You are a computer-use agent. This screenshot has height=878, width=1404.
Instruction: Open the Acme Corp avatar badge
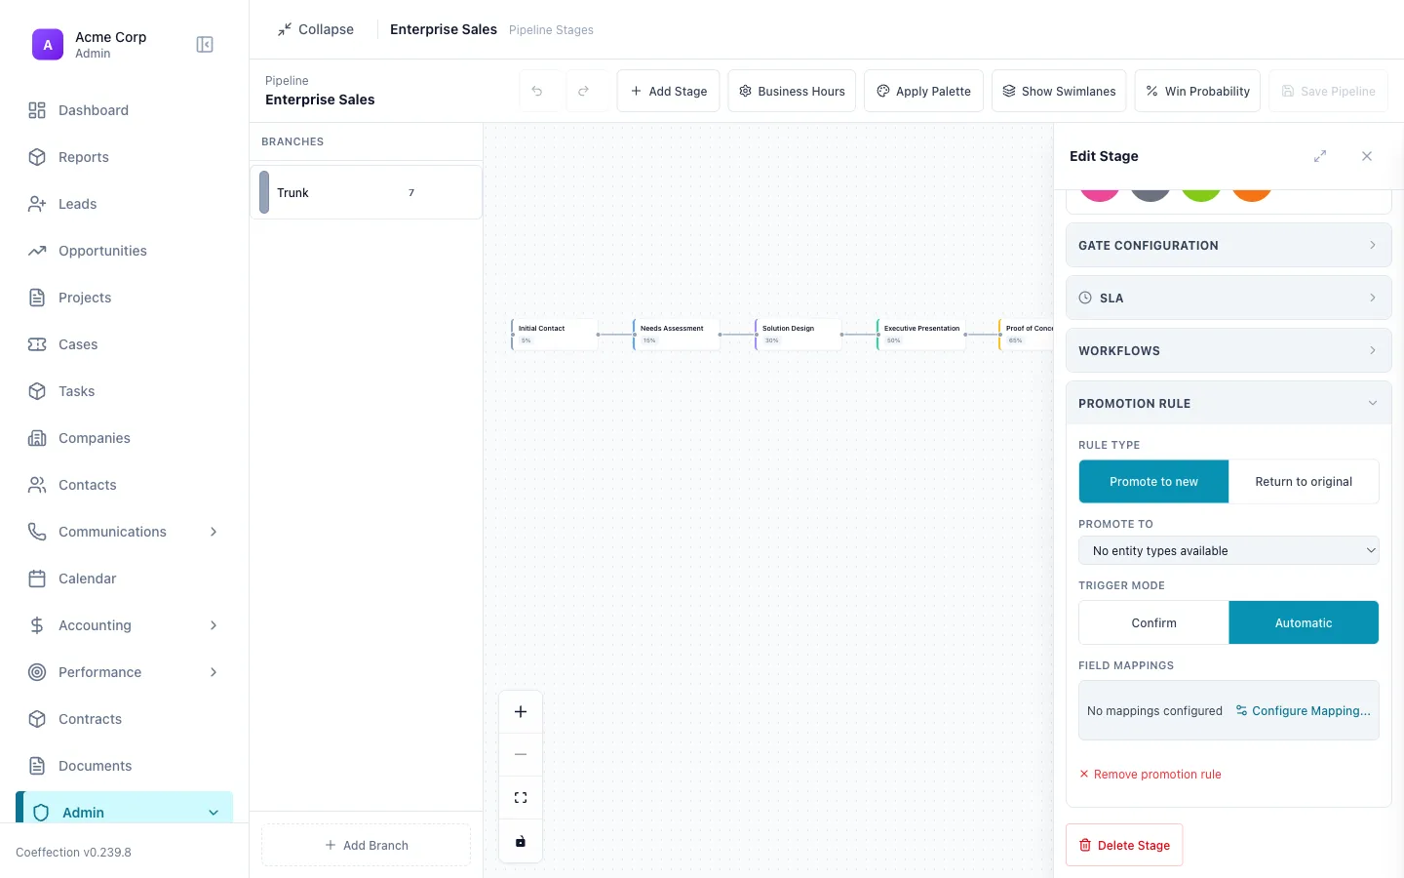click(48, 45)
